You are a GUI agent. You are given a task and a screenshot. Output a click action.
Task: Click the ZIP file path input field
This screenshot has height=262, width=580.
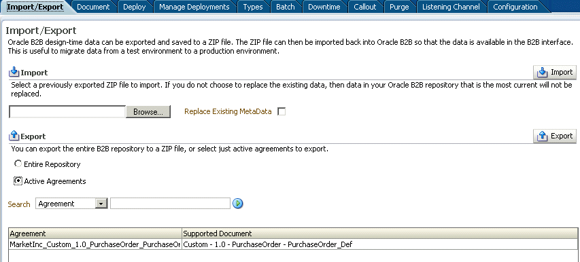[x=67, y=112]
